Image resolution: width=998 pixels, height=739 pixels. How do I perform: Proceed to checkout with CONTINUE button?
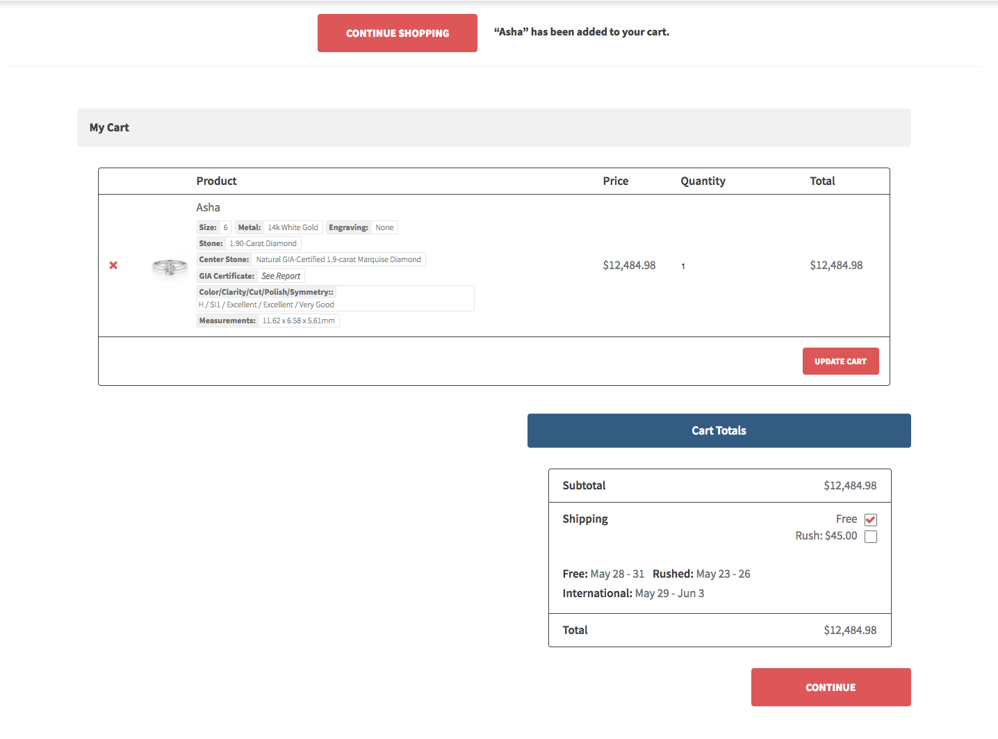click(831, 687)
